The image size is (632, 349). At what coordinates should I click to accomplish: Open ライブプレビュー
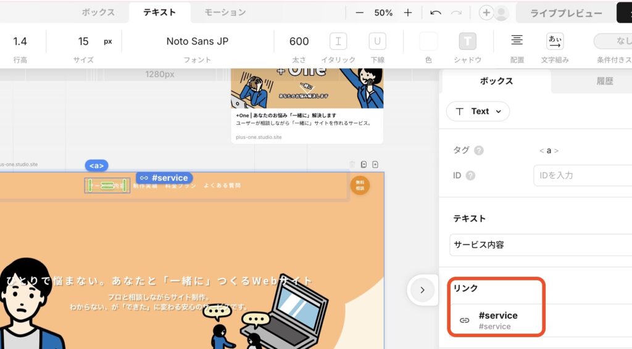[x=566, y=14]
